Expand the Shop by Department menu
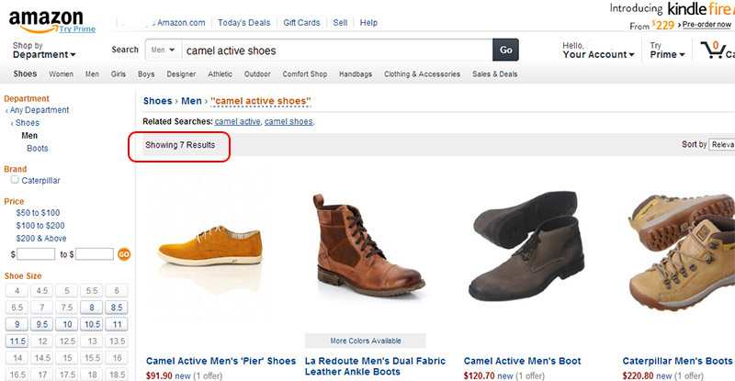735x381 pixels. tap(43, 55)
